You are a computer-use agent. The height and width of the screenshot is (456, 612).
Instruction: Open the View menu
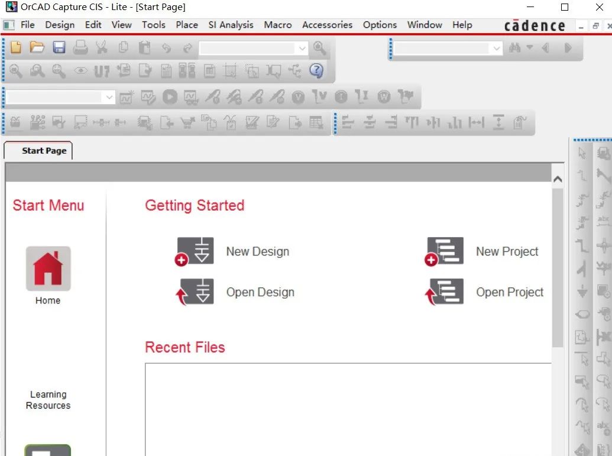(x=122, y=25)
